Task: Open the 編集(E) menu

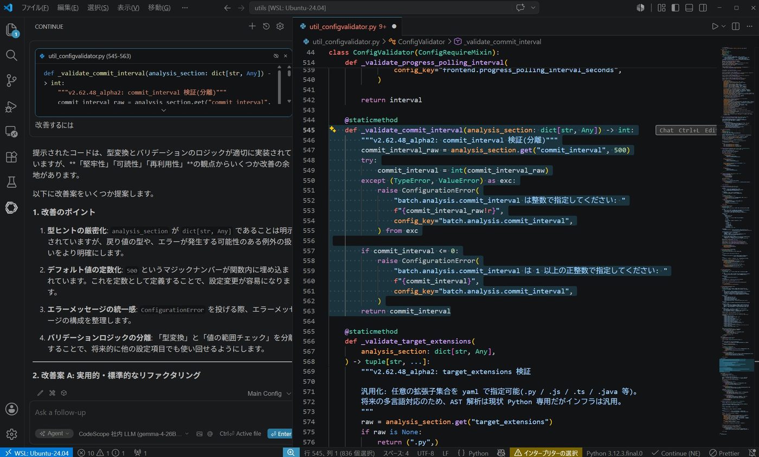Action: (x=68, y=8)
